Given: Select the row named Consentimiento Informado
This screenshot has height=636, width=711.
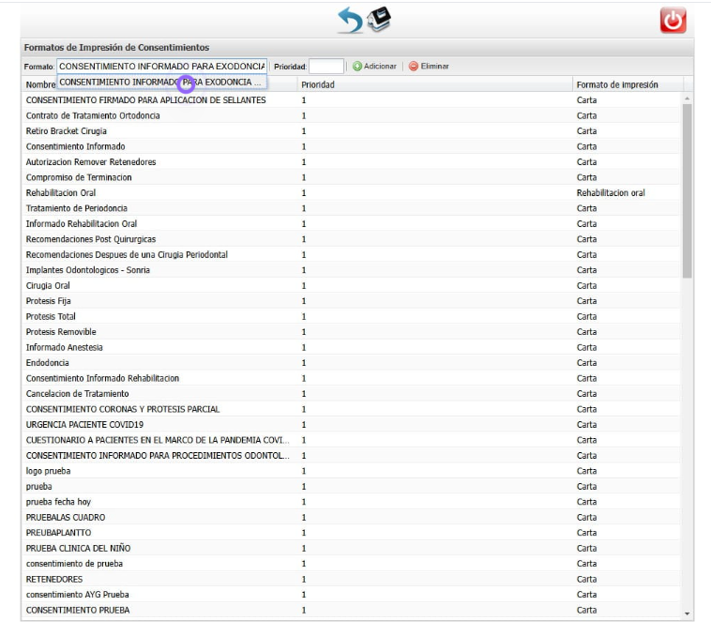Looking at the screenshot, I should click(352, 146).
